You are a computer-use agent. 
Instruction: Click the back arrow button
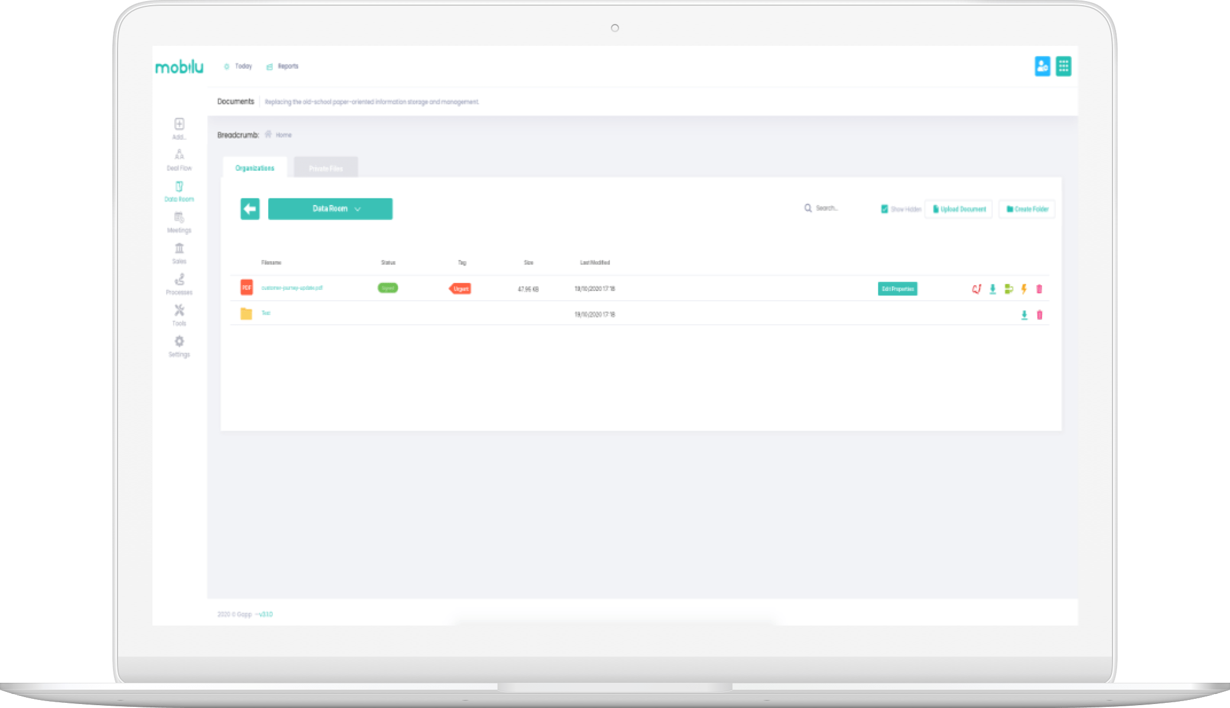pyautogui.click(x=250, y=209)
